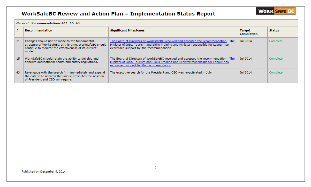311x187 pixels.
Task: Click the executive search re-activated milestone text
Action: (161, 72)
